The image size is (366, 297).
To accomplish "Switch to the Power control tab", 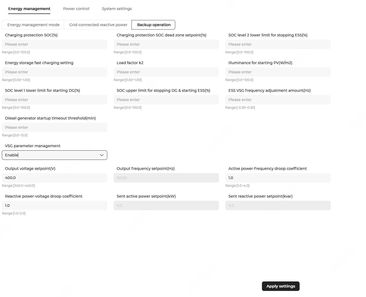I will coord(76,9).
